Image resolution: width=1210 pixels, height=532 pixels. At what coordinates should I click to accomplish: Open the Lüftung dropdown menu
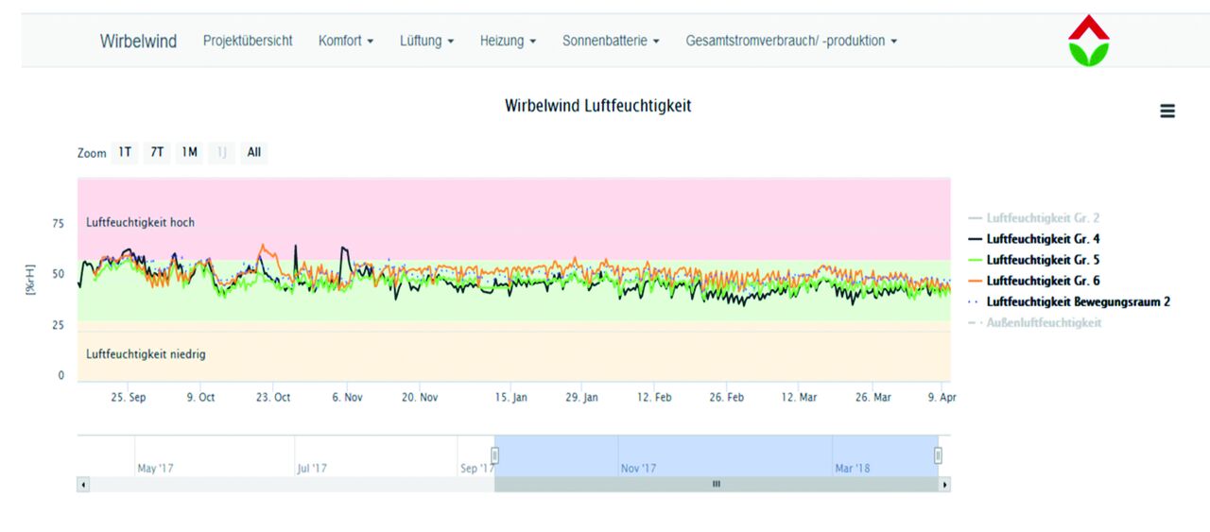(x=426, y=42)
